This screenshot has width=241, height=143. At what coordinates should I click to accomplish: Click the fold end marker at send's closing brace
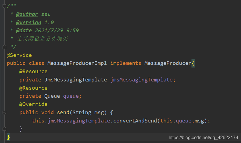pyautogui.click(x=4, y=129)
